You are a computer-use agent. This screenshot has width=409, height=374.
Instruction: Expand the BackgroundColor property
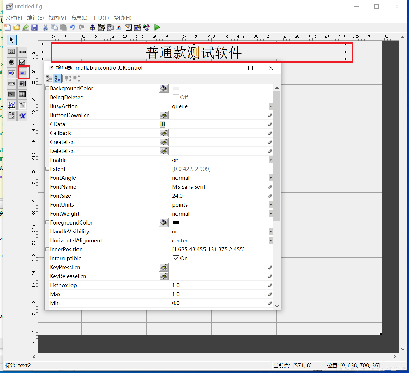point(47,88)
